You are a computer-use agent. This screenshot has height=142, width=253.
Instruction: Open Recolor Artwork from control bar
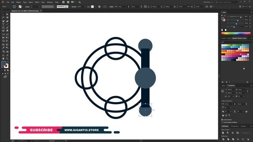click(x=100, y=7)
